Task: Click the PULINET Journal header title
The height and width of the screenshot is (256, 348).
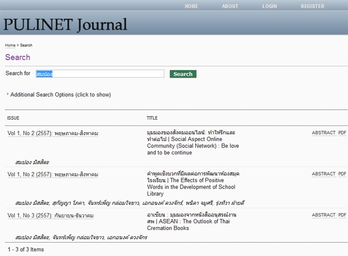Action: pyautogui.click(x=65, y=24)
